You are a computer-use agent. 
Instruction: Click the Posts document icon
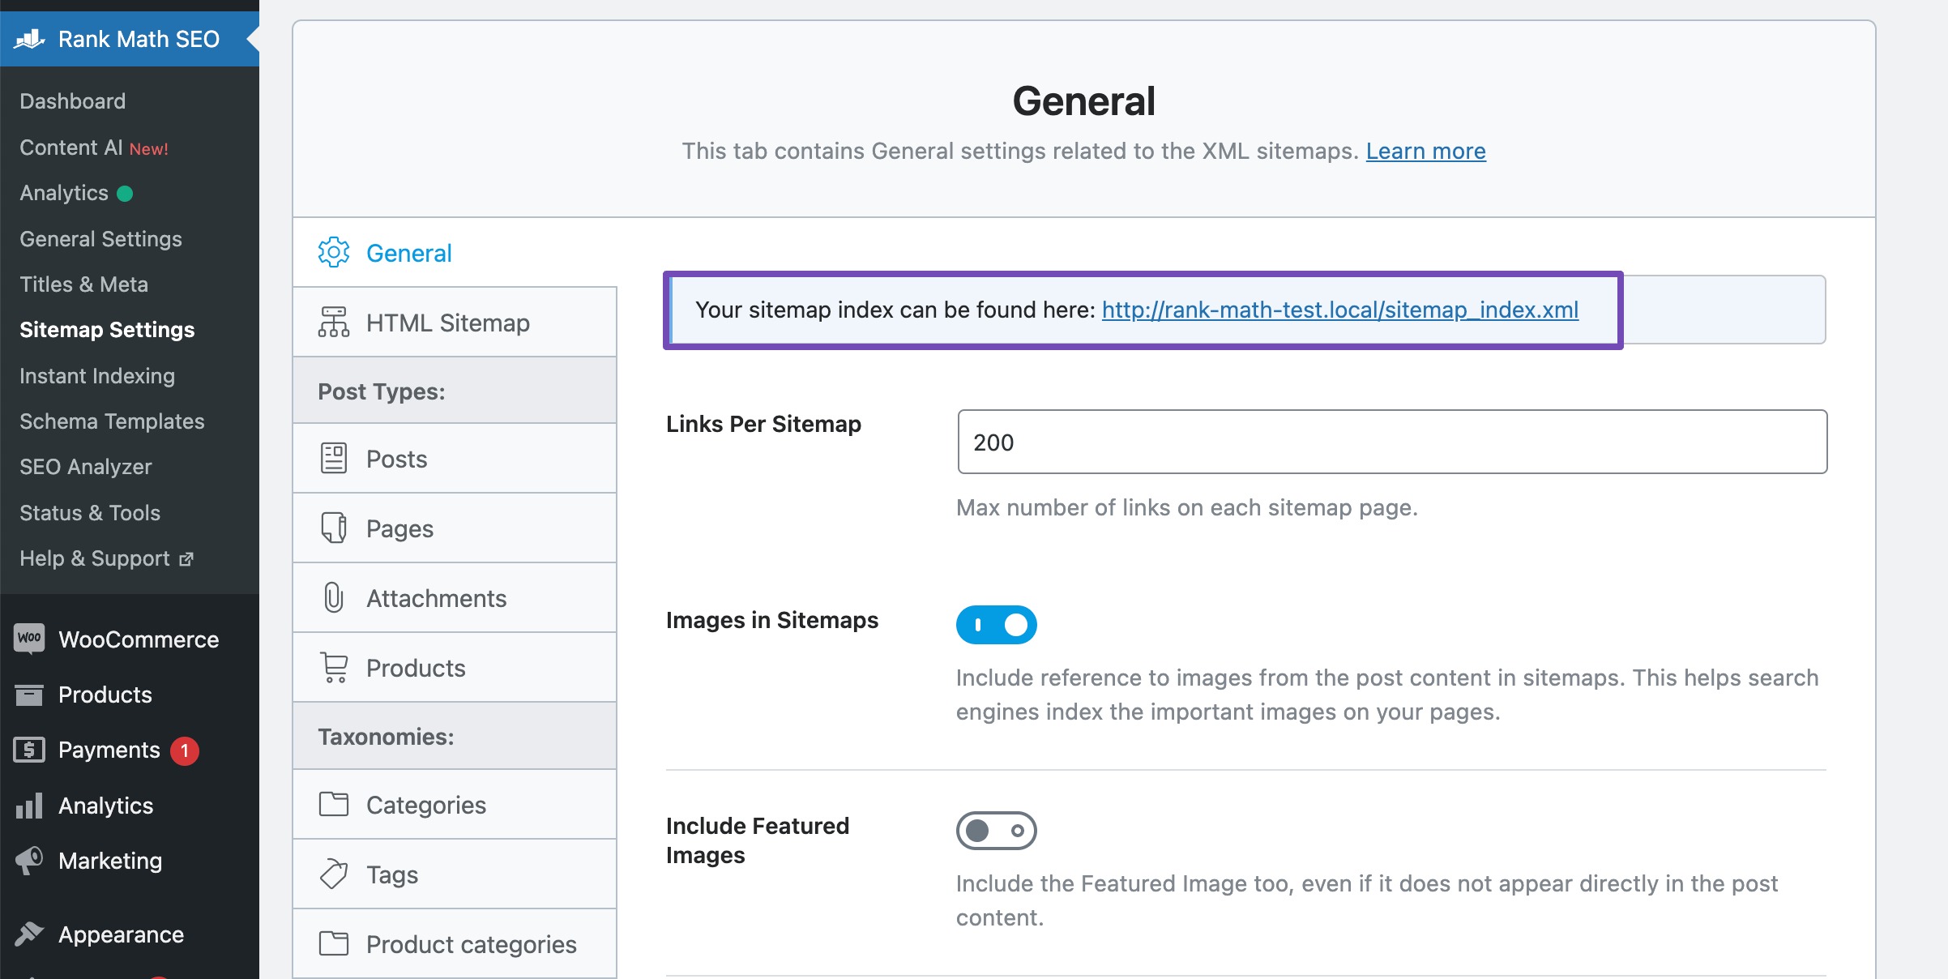point(333,458)
